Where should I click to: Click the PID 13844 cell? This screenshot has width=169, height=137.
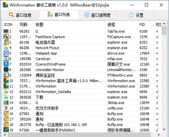point(144,103)
